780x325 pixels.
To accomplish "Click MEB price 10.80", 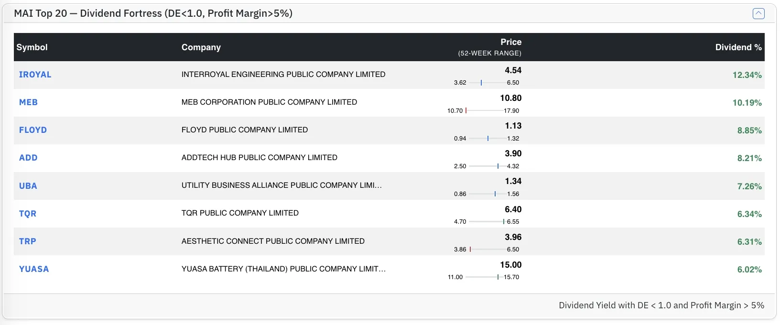I will click(x=510, y=98).
